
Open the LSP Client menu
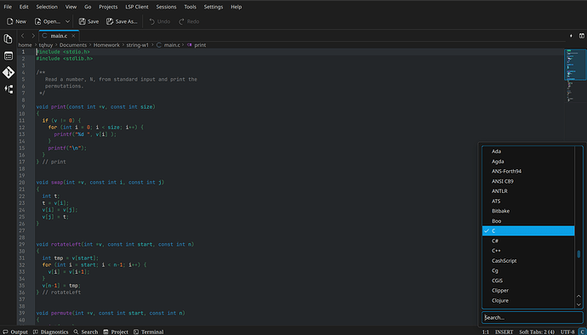[137, 7]
